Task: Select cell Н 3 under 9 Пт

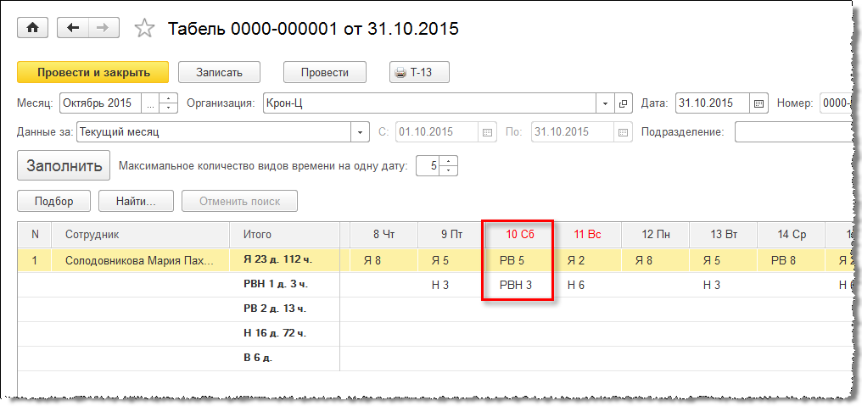Action: tap(452, 285)
